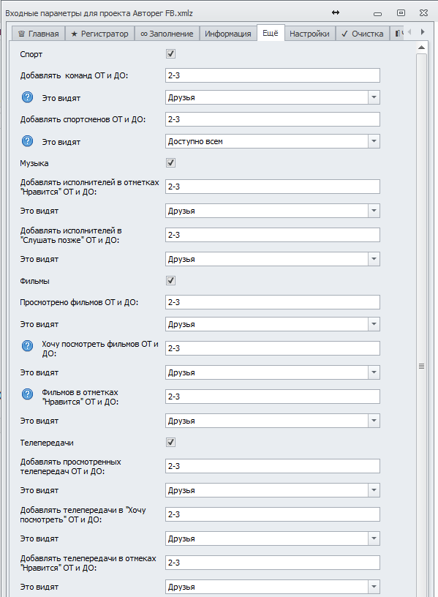Switch to the Регистратор tab
Image resolution: width=438 pixels, height=597 pixels.
tap(99, 34)
